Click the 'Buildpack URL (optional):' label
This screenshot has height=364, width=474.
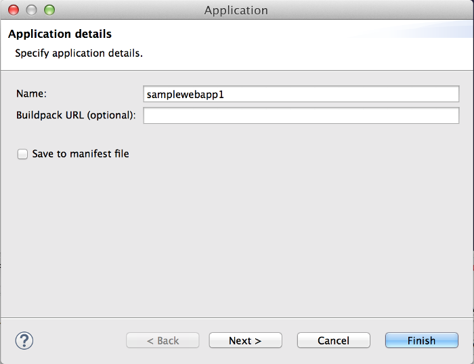click(76, 115)
